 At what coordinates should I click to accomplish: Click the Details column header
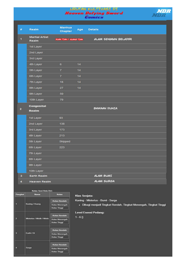tap(93, 29)
